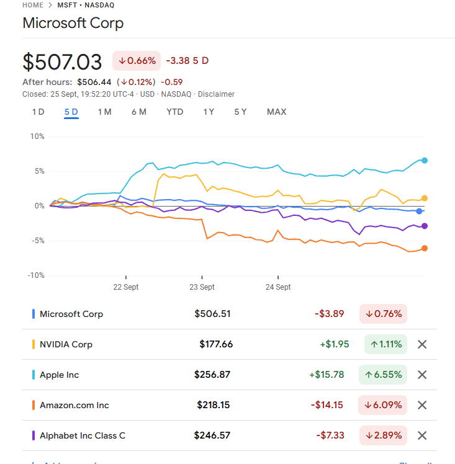Image resolution: width=455 pixels, height=464 pixels.
Task: Switch chart to 1 D range
Action: (38, 112)
